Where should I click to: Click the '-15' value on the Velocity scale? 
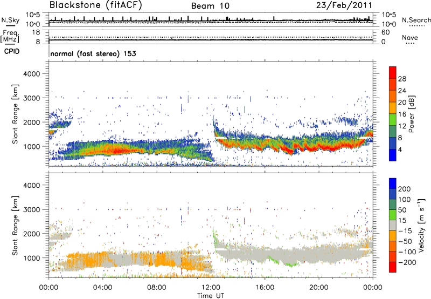coord(405,231)
